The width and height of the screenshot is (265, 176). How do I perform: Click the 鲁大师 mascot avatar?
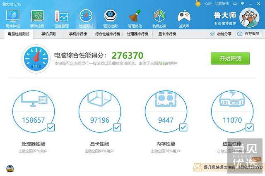249,18
